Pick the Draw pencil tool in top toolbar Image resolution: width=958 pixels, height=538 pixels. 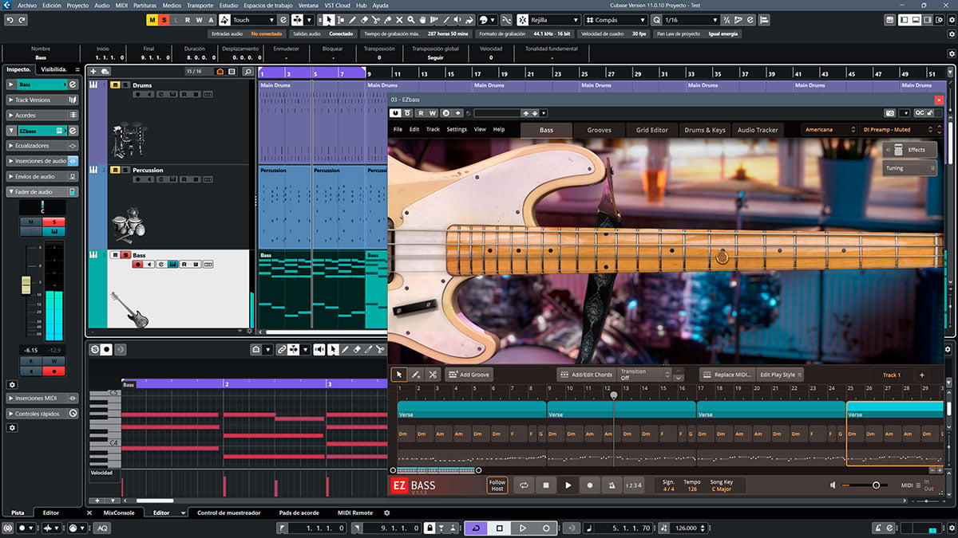(352, 20)
